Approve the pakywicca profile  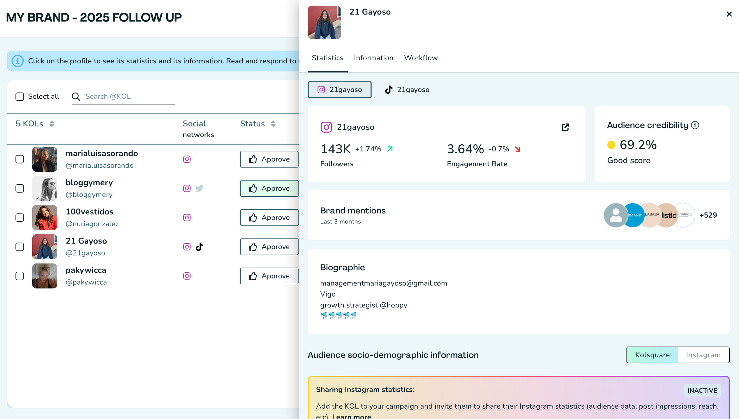pos(269,276)
